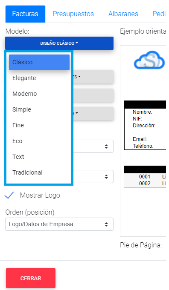Click the Nombre field in the example preview
The height and width of the screenshot is (290, 169).
pos(143,112)
